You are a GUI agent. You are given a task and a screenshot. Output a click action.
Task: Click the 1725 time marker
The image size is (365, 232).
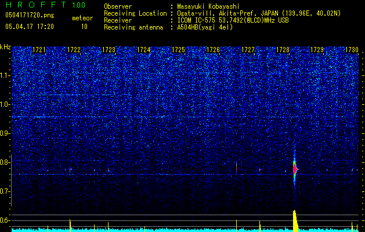tap(178, 50)
